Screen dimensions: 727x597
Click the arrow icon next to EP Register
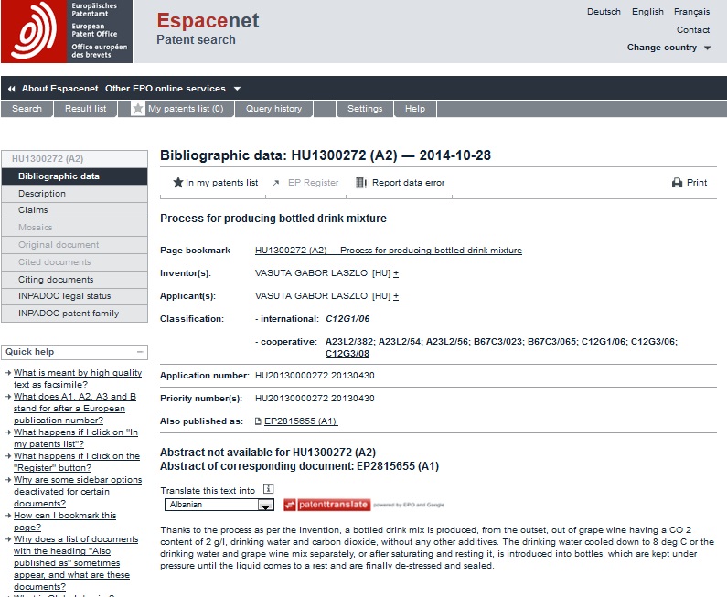point(276,183)
